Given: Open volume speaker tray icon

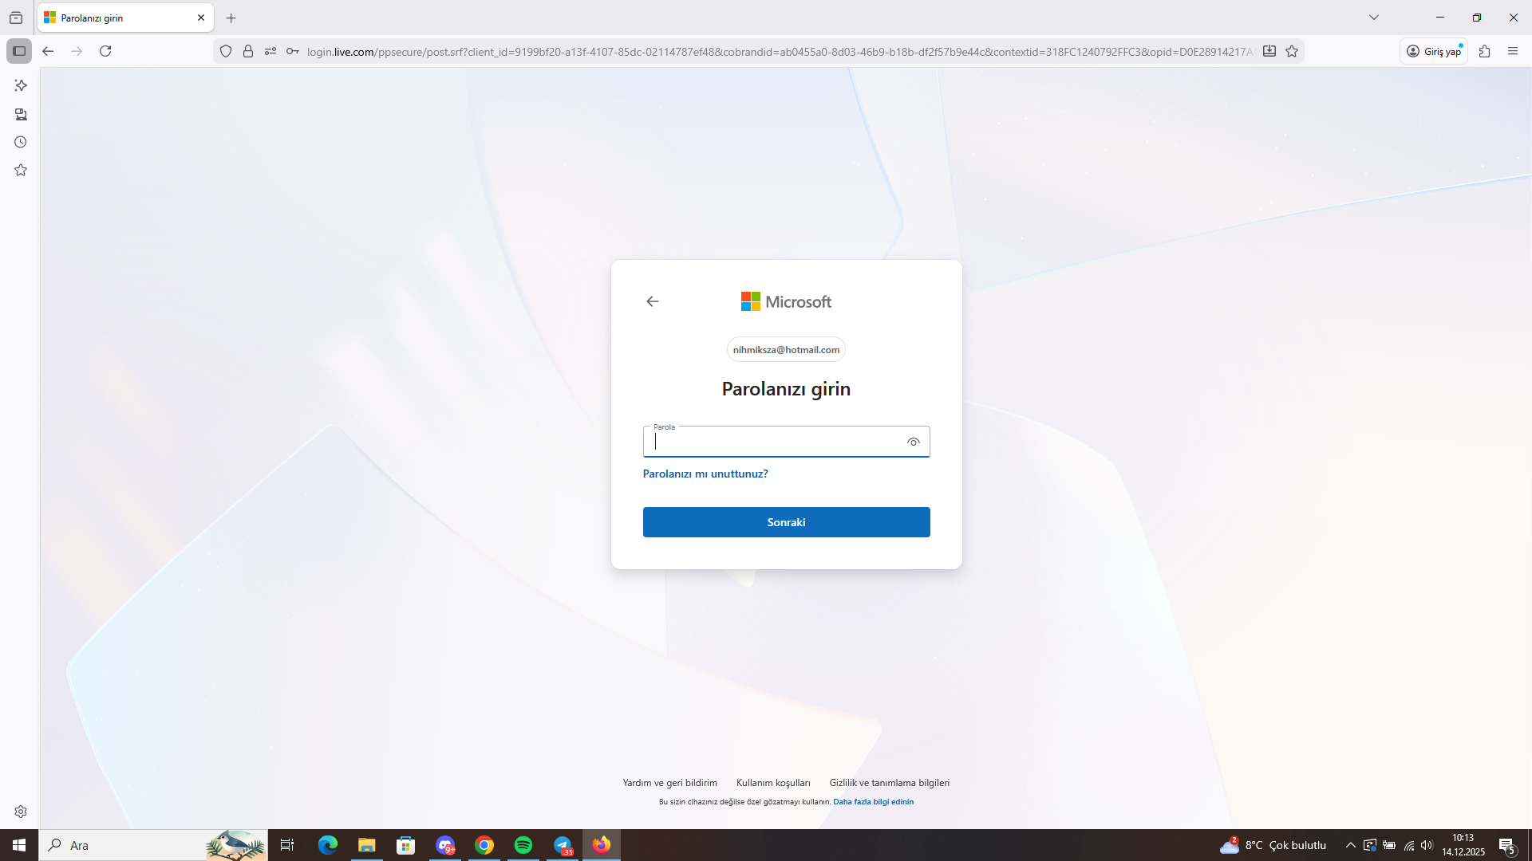Looking at the screenshot, I should [1427, 845].
